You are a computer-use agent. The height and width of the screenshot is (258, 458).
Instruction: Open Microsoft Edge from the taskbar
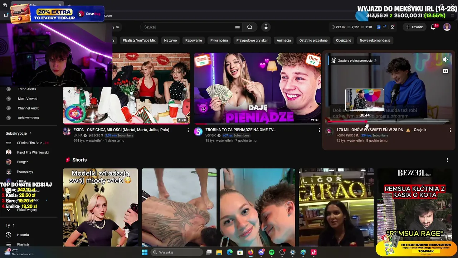(230, 252)
